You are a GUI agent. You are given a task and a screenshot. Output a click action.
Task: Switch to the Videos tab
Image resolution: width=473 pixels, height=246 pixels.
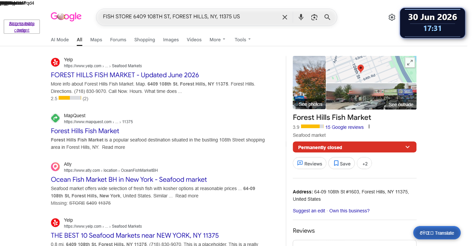tap(194, 40)
